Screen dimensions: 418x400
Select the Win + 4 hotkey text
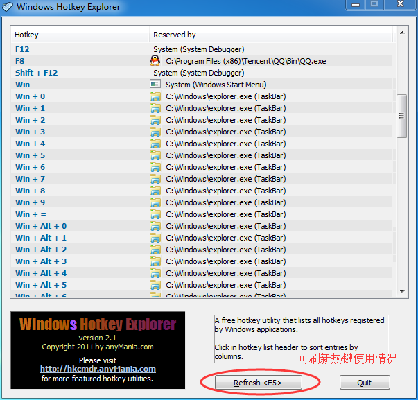[30, 144]
